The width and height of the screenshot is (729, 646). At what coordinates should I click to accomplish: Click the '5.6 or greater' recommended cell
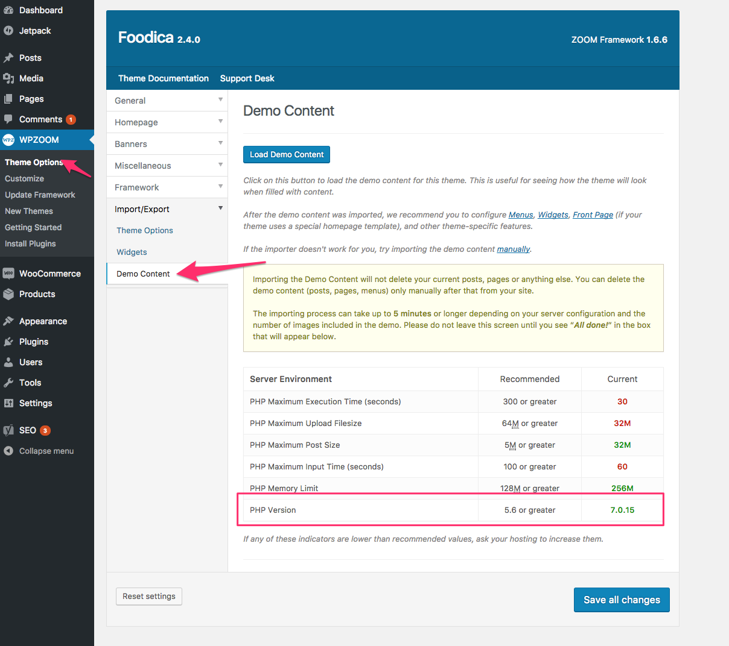pos(530,510)
